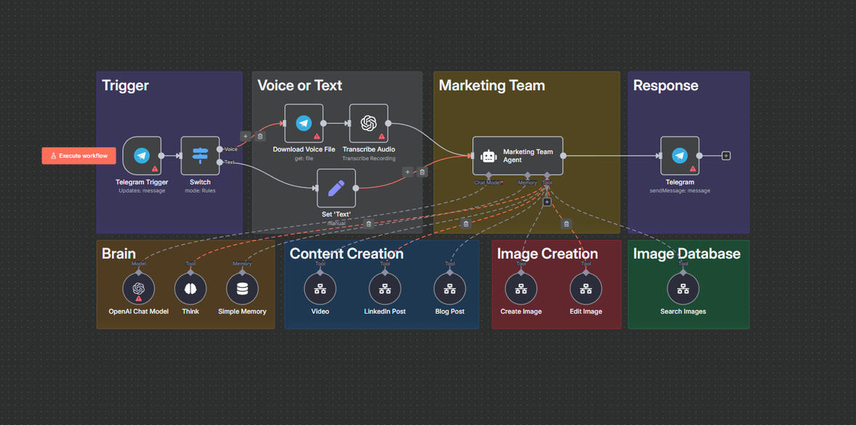The height and width of the screenshot is (425, 856).
Task: Select the Set 'Text' node
Action: click(x=336, y=190)
